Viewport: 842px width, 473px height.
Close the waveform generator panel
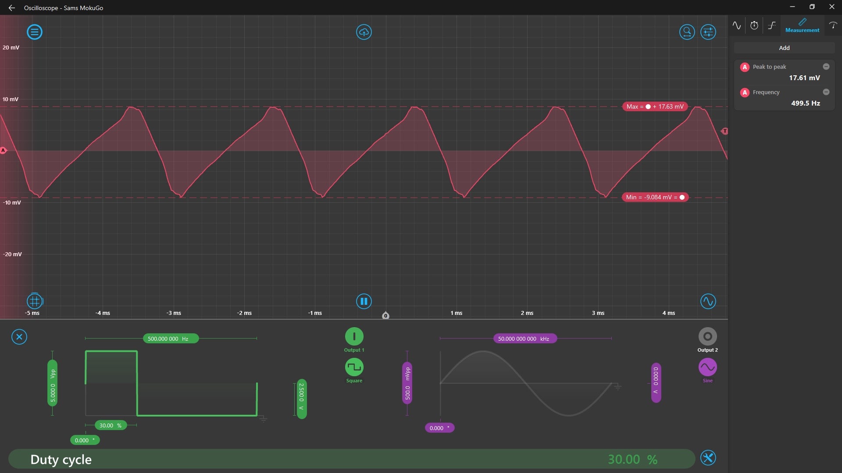point(19,337)
